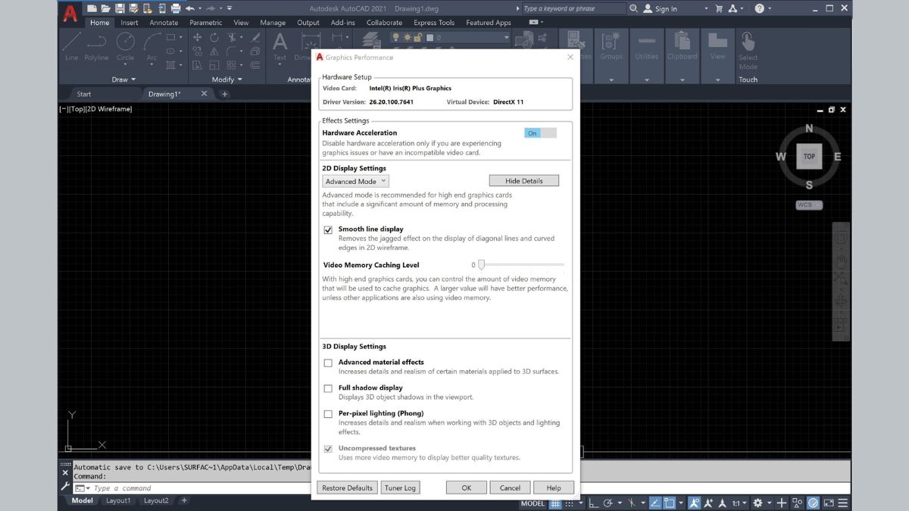Click the Open folder icon in quick access toolbar
This screenshot has height=511, width=909.
point(106,8)
